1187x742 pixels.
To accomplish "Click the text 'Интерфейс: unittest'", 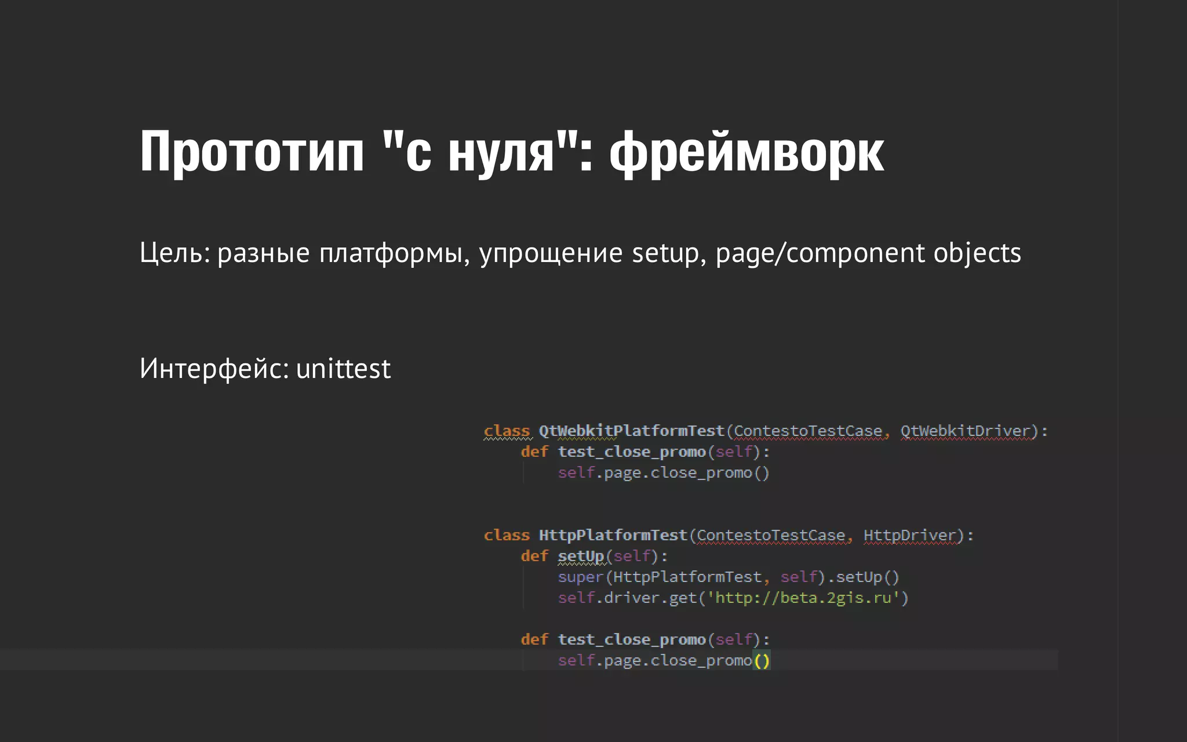I will (x=265, y=369).
